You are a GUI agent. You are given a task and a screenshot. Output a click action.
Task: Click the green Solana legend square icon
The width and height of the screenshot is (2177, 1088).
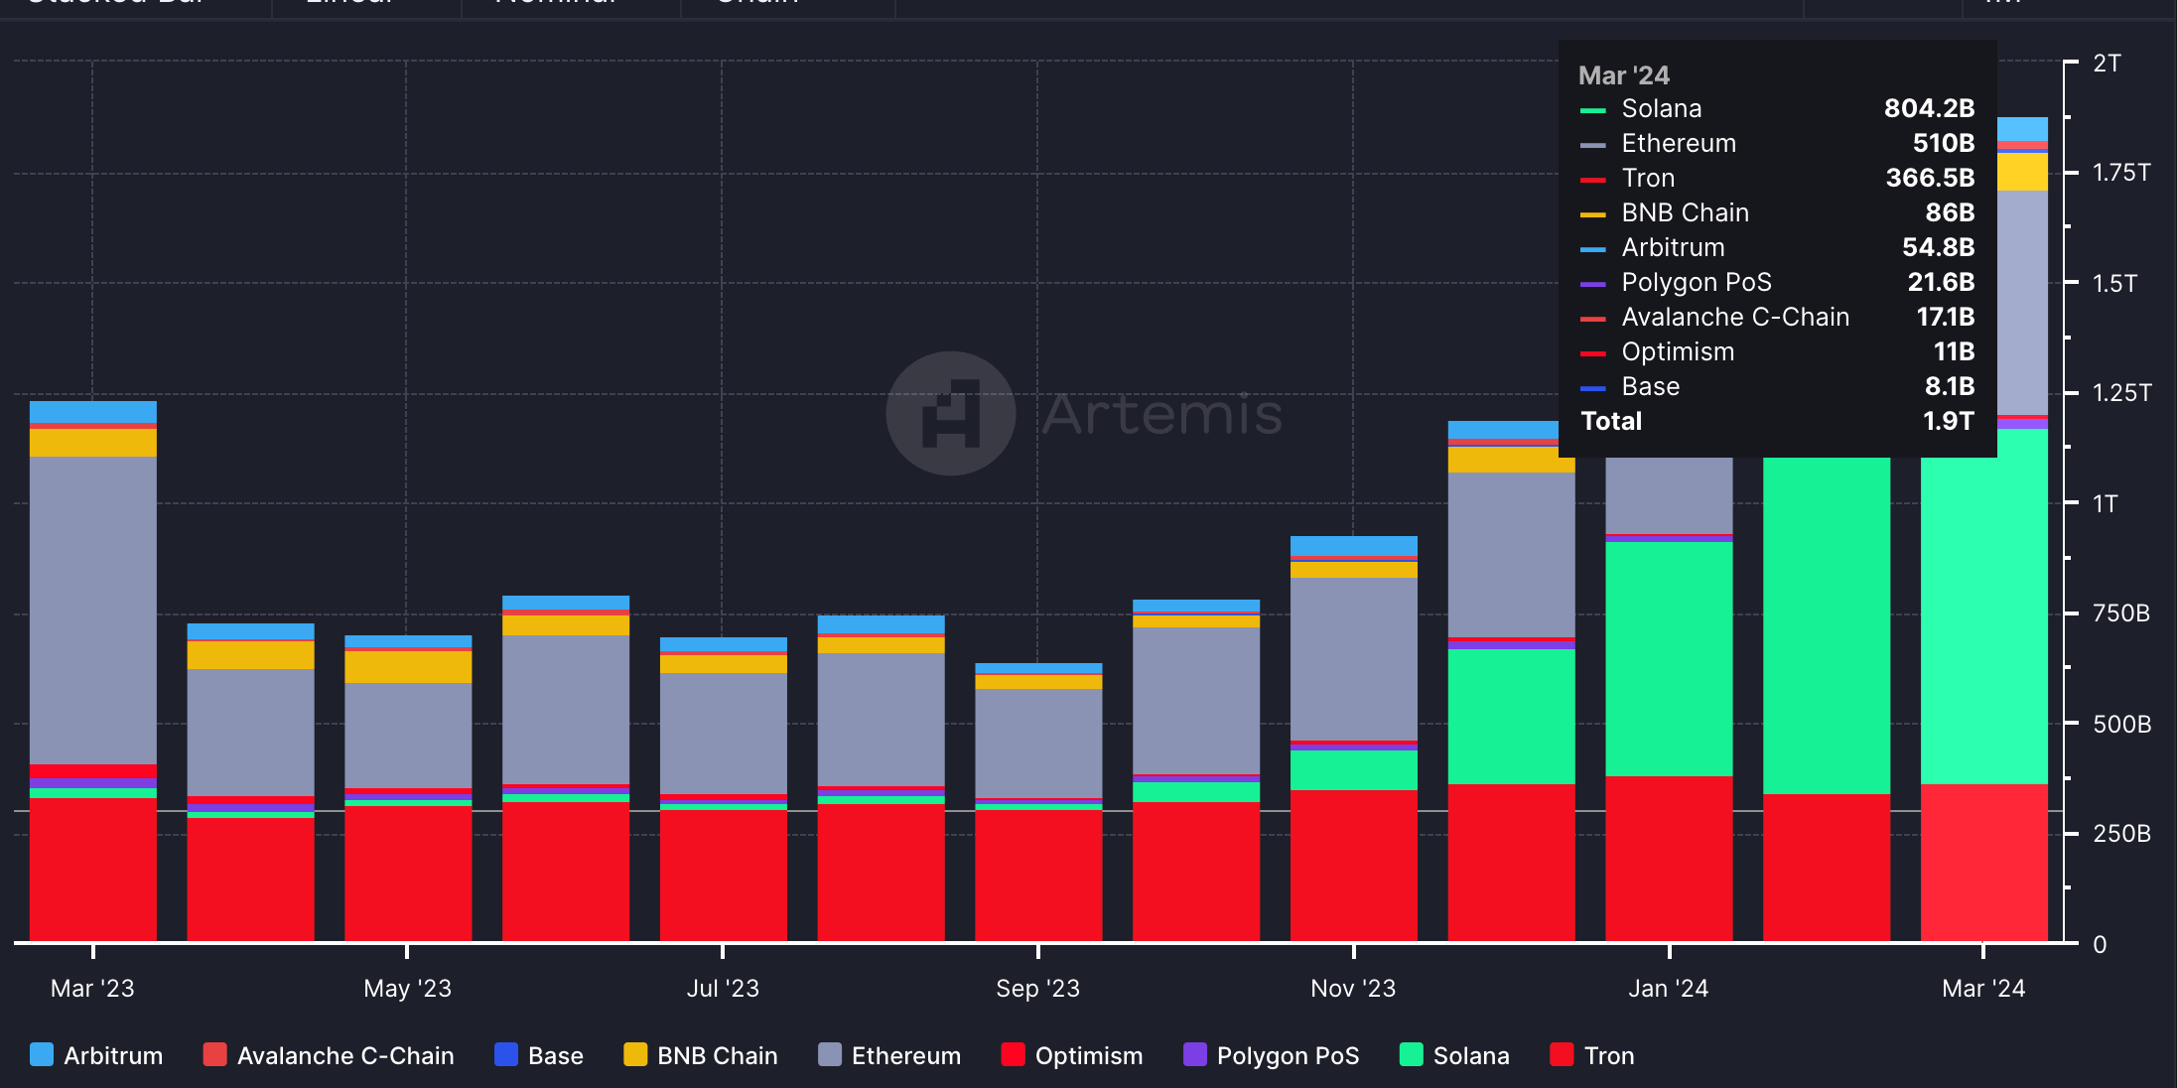(1411, 1054)
